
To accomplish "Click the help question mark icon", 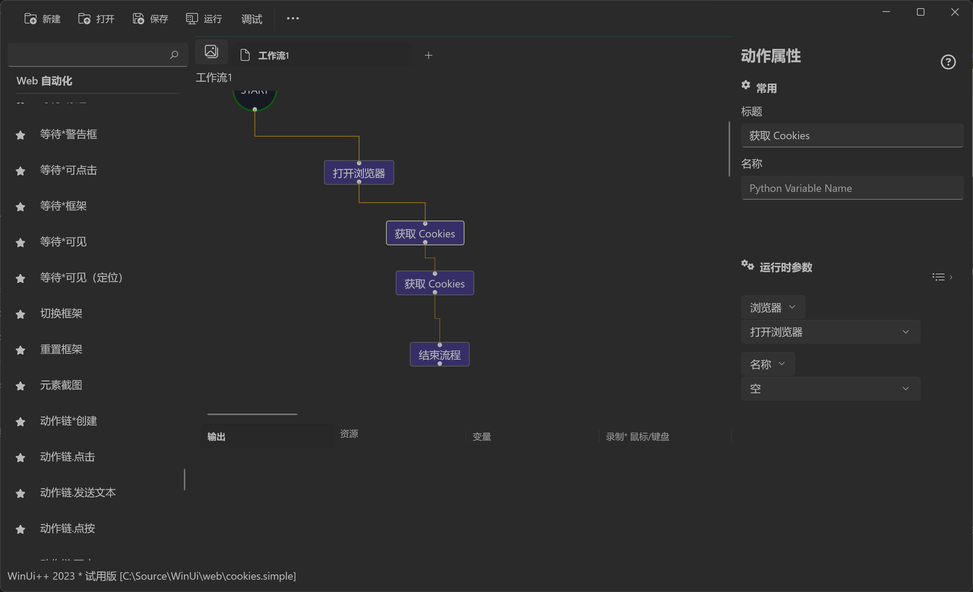I will click(948, 62).
